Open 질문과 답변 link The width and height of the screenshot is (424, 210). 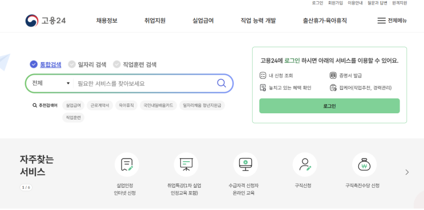pos(377,3)
